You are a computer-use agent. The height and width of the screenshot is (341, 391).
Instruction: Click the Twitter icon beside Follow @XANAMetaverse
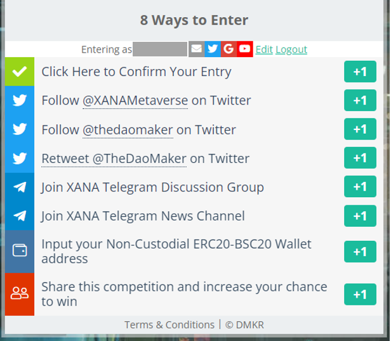tap(20, 100)
